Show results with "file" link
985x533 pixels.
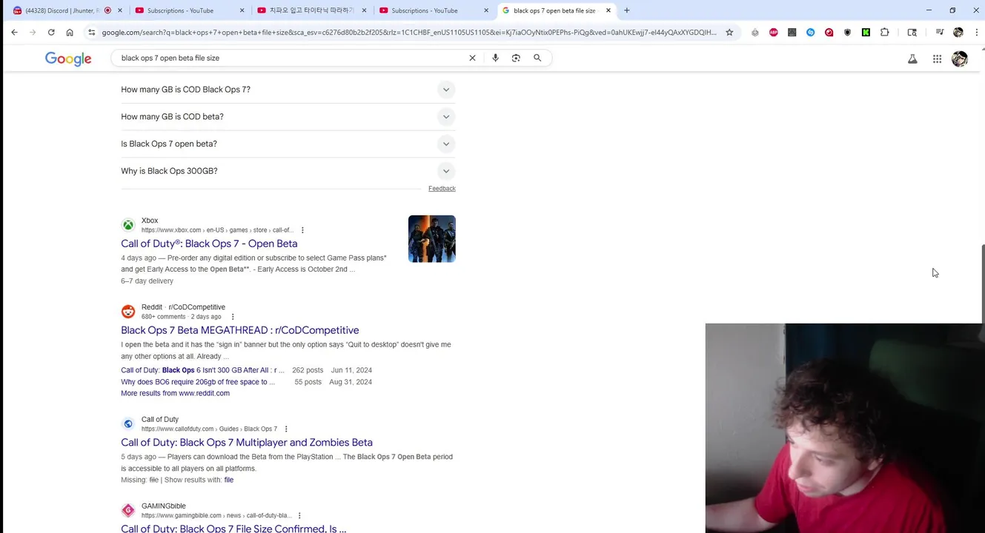[229, 480]
